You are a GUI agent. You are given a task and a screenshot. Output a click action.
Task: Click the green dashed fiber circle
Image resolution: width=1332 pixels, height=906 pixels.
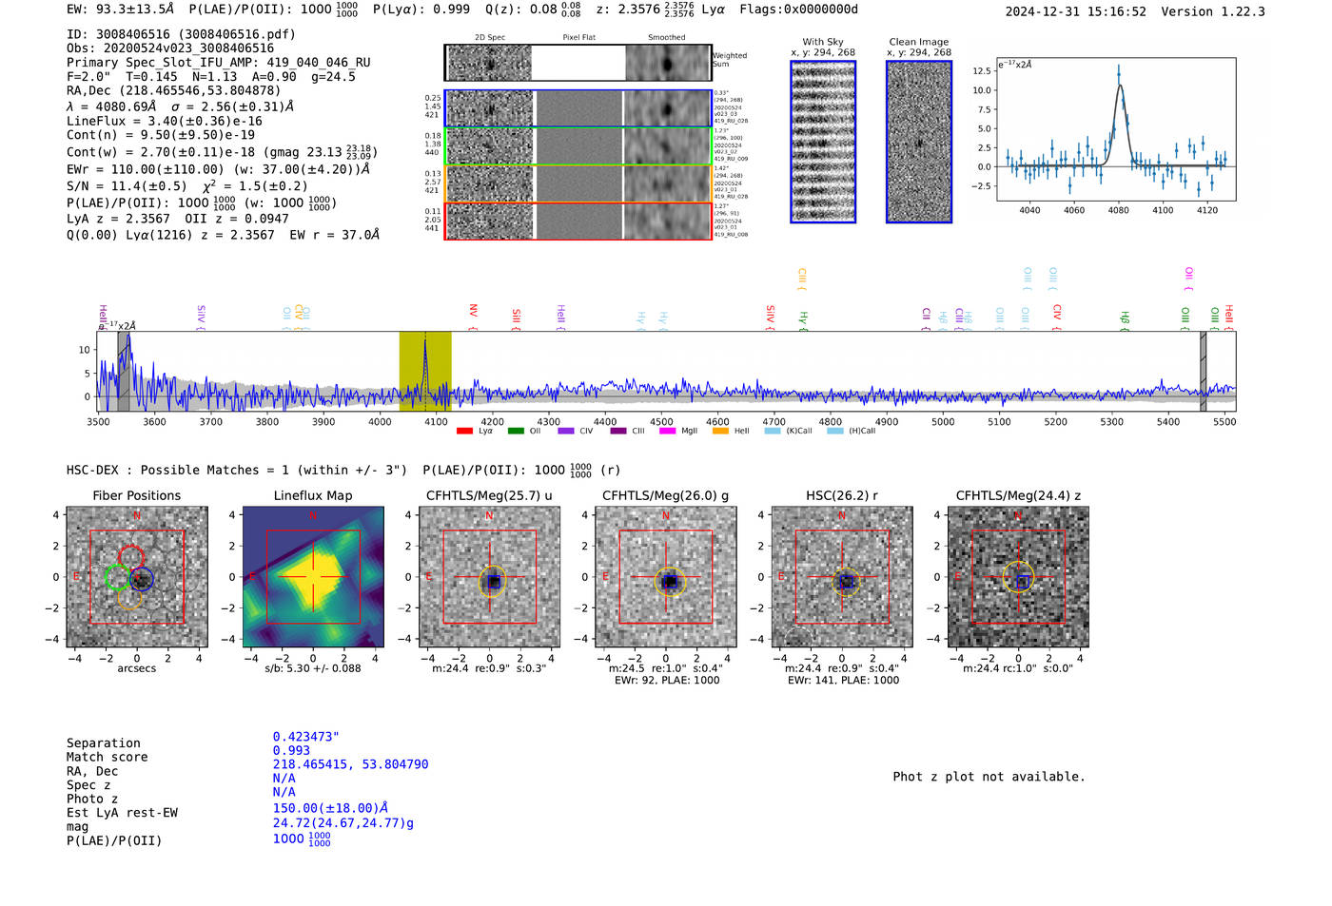pos(118,577)
